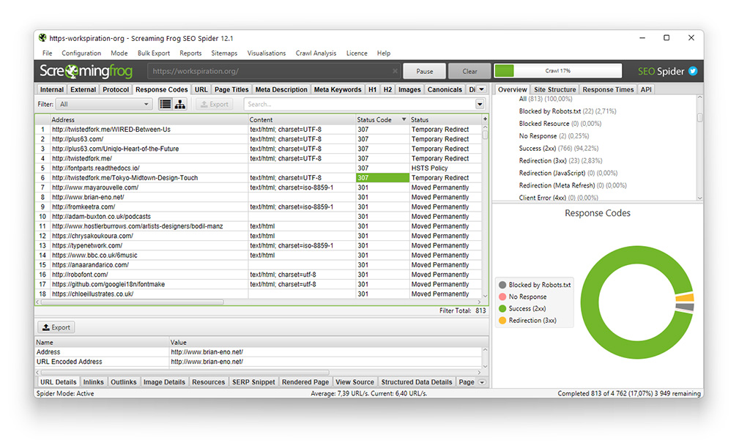Open the Rendered Page tab

tap(305, 382)
